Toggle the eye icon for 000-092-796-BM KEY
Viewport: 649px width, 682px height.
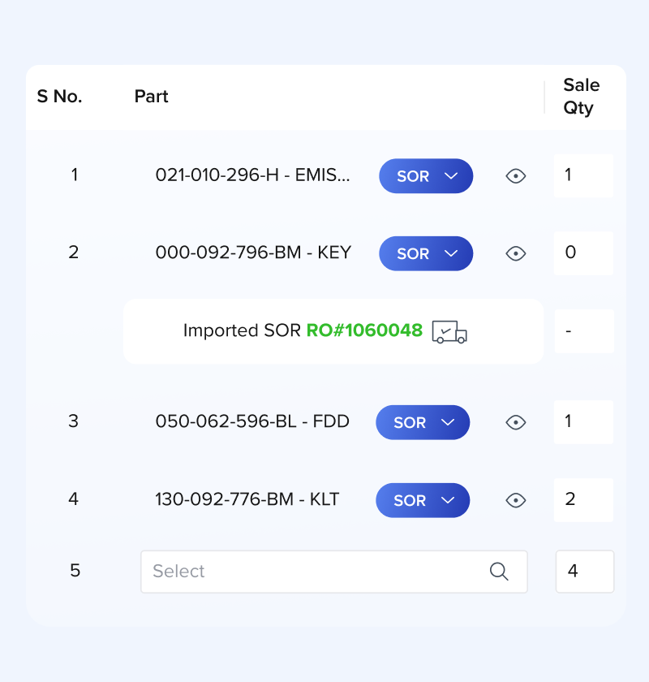coord(515,253)
